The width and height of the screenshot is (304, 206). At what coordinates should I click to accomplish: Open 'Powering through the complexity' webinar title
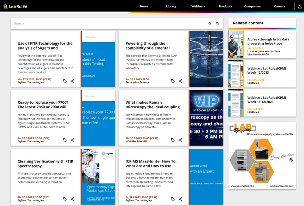tap(148, 46)
